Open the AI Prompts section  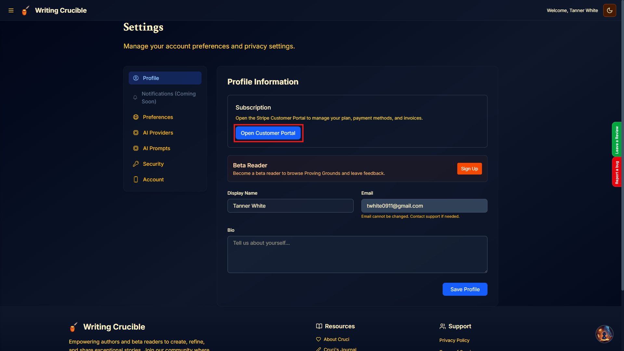coord(156,148)
